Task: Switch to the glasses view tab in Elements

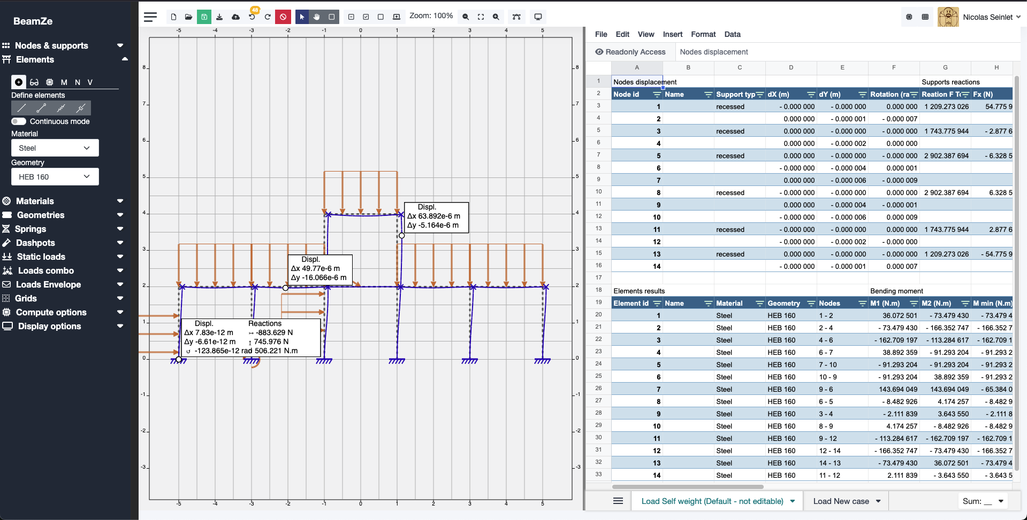Action: [x=34, y=82]
